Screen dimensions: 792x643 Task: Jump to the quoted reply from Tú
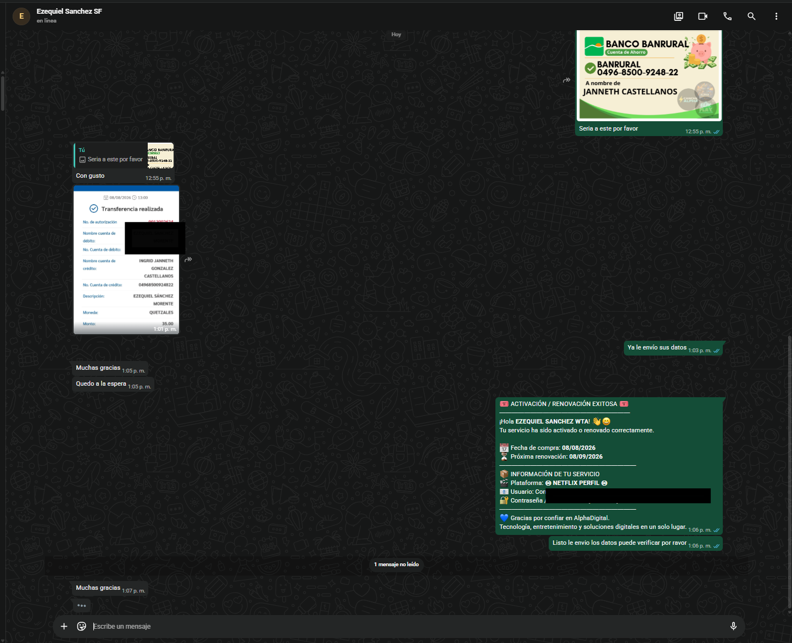[x=124, y=155]
